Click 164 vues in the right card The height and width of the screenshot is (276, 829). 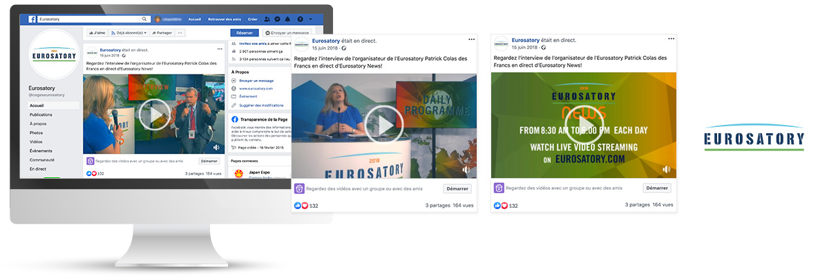[x=663, y=205]
